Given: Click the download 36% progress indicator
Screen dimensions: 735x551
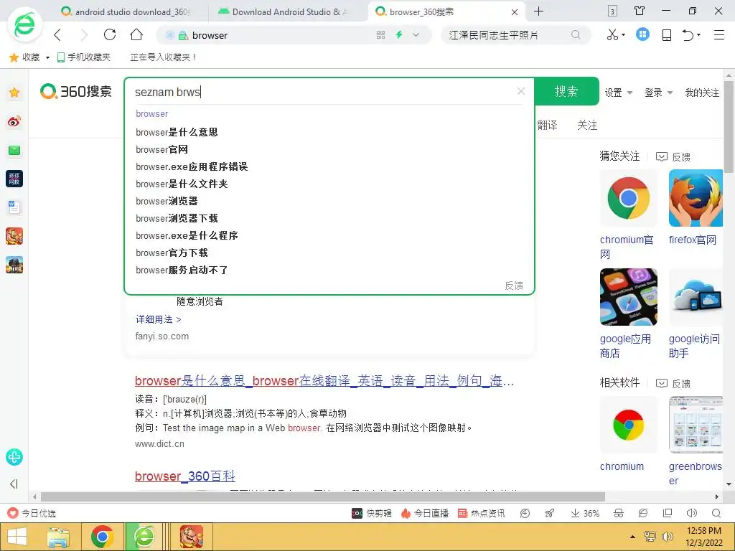Looking at the screenshot, I should point(585,514).
